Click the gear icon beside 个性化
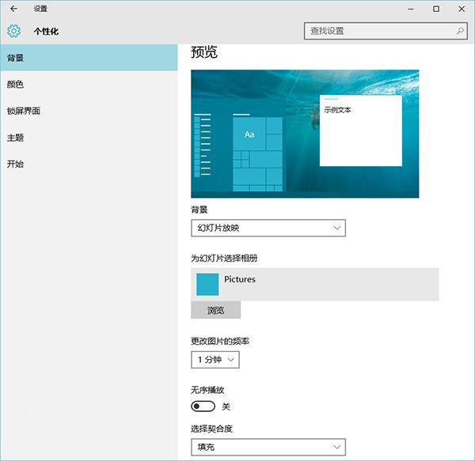Viewport: 475px width, 461px height. 13,32
